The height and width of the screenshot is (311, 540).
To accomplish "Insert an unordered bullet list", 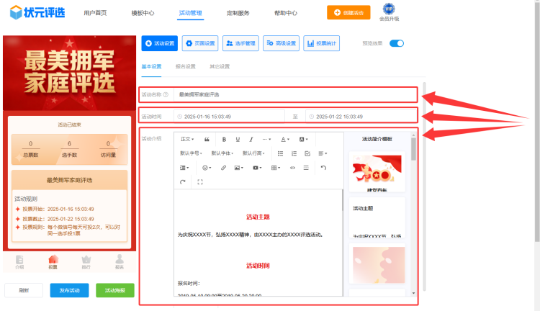I will point(280,153).
